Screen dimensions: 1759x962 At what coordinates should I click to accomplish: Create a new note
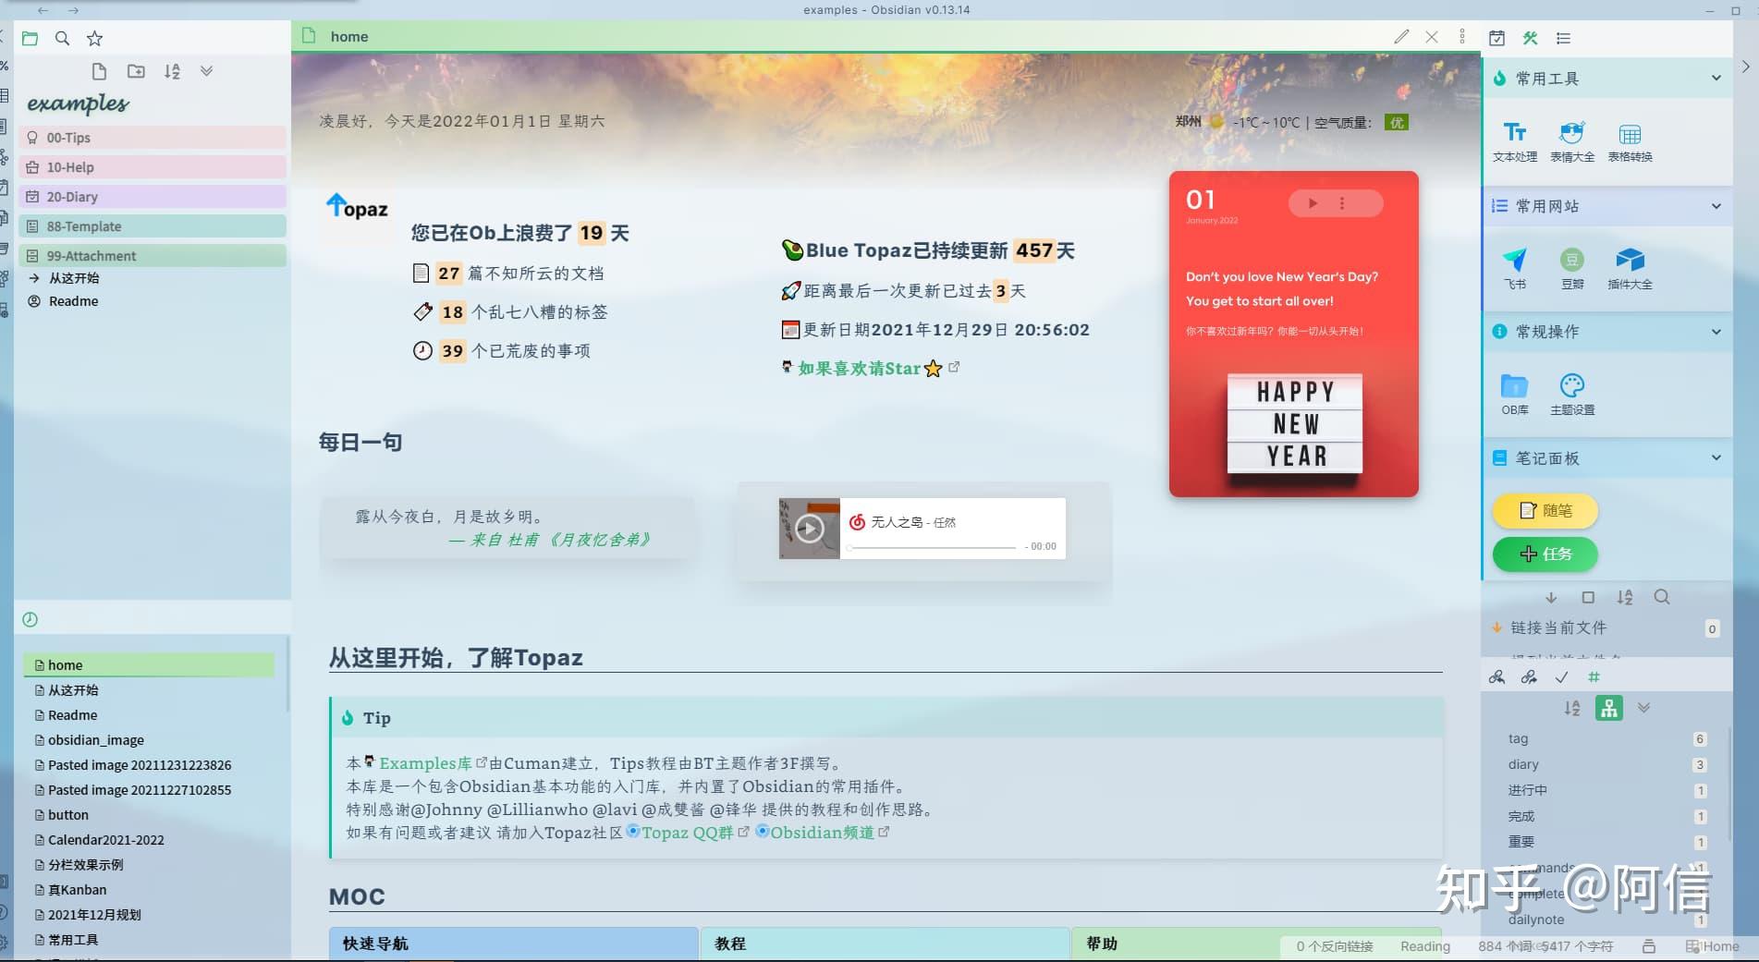[x=99, y=70]
